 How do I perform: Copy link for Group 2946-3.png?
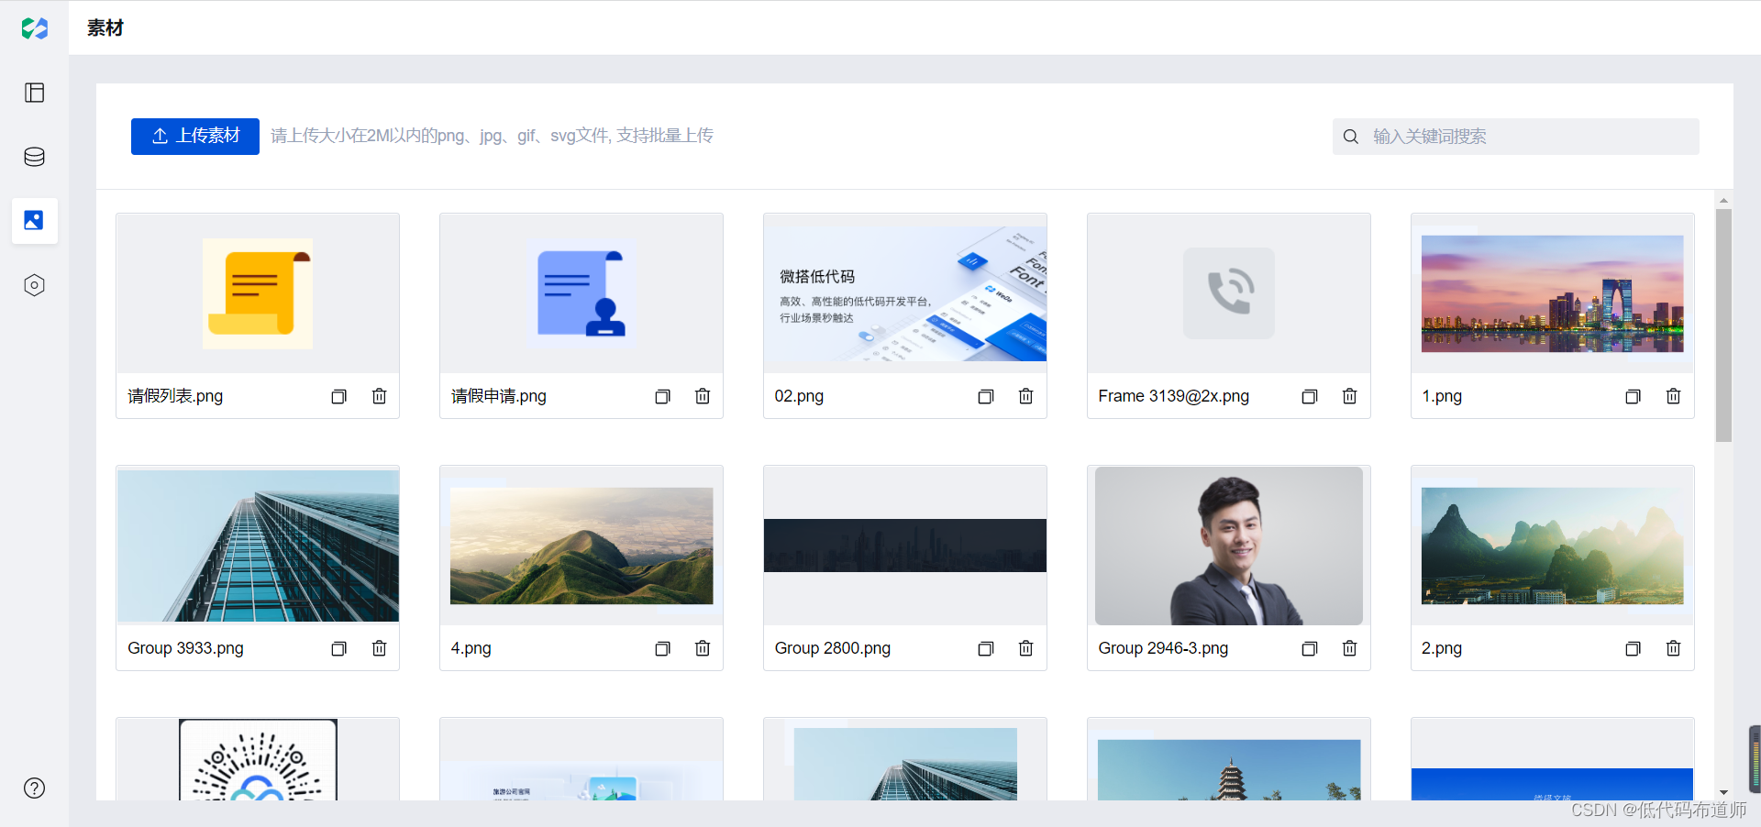[x=1310, y=648]
